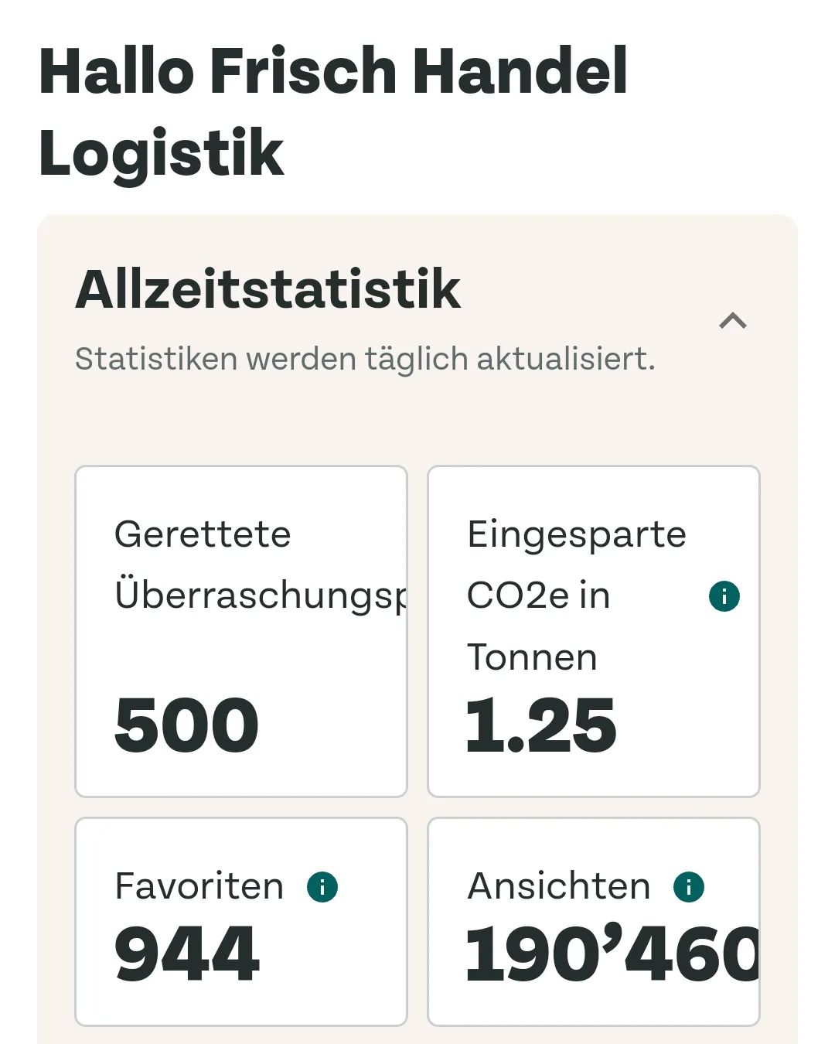Open the Favoriten info tooltip icon
Screen dimensions: 835x1044
(322, 887)
